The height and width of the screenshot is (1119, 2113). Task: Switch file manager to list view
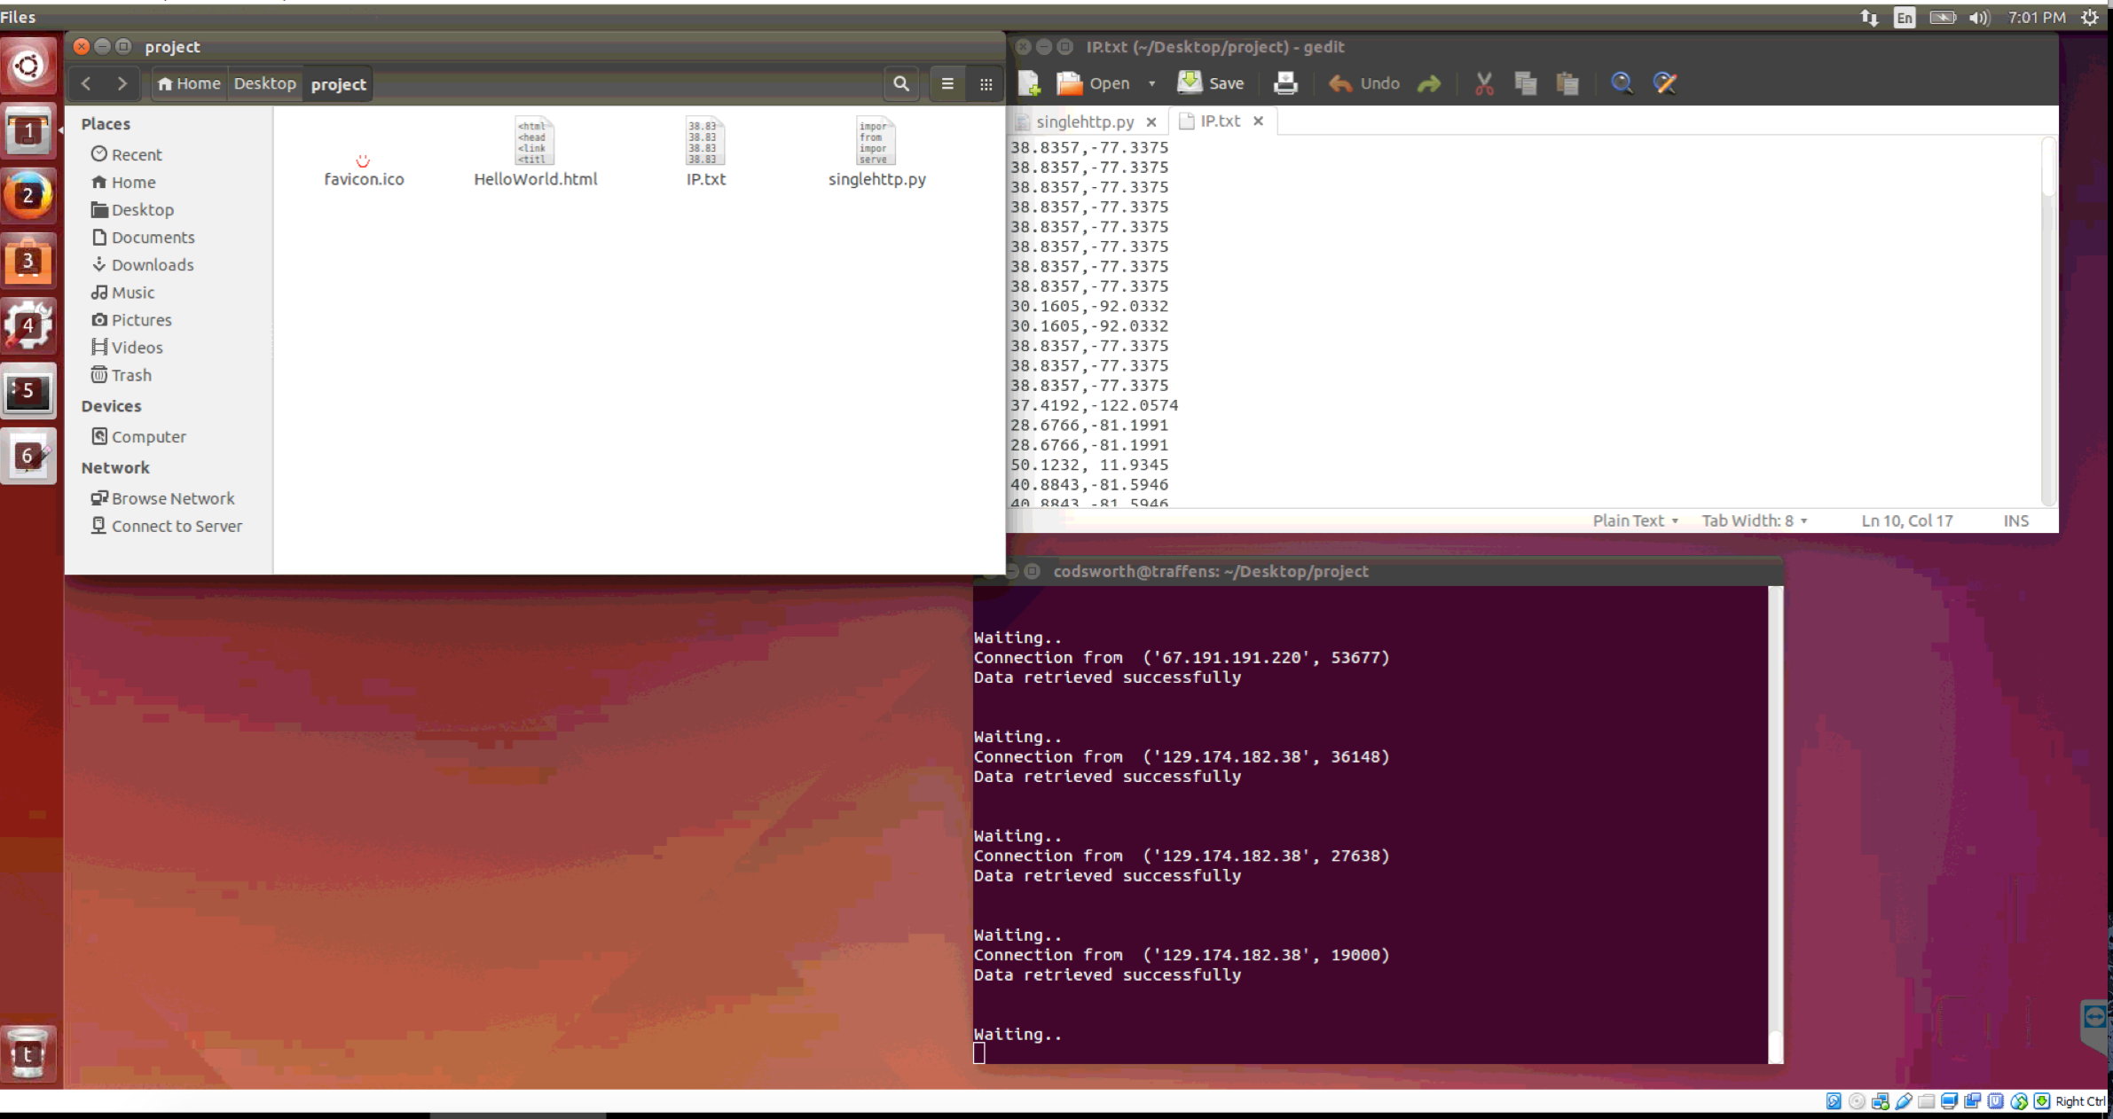(947, 84)
